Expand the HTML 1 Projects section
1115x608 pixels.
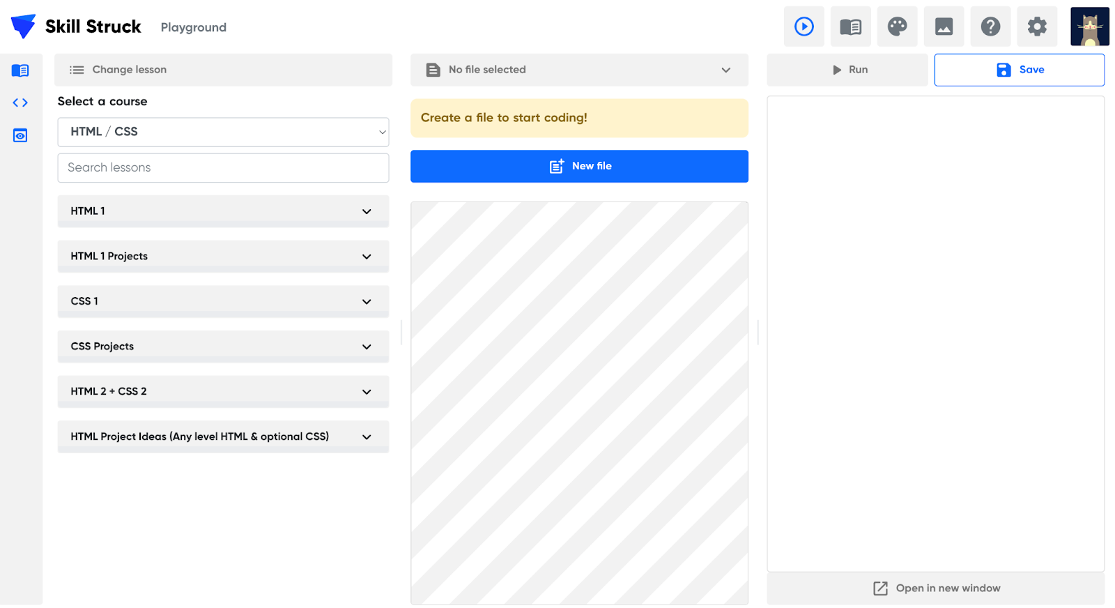point(223,257)
